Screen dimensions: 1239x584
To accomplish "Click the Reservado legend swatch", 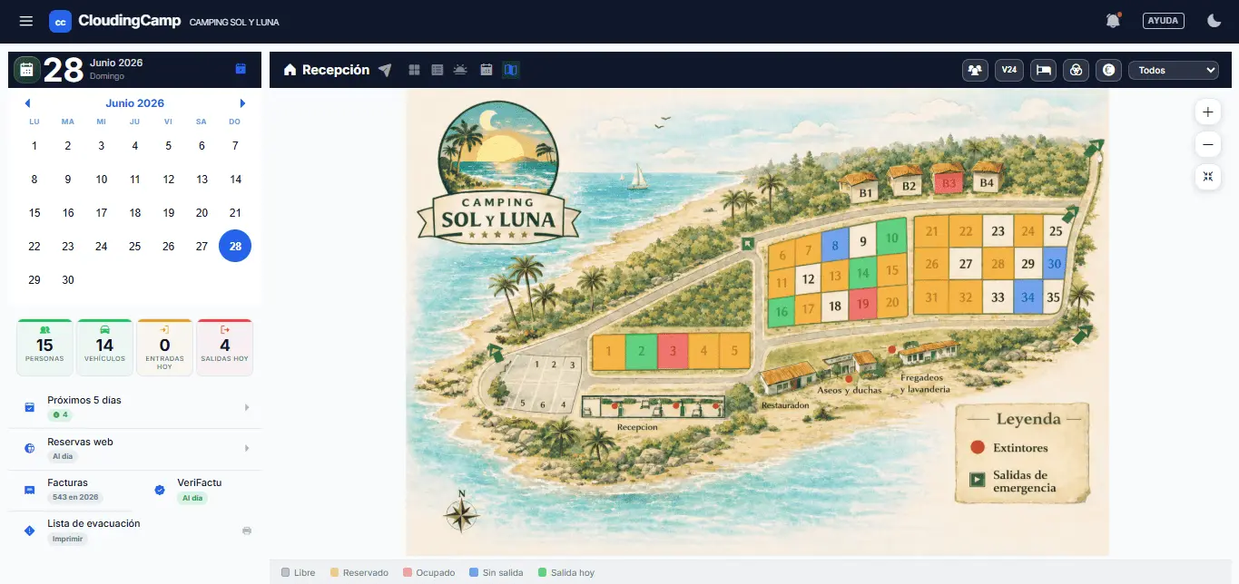I will pos(334,573).
